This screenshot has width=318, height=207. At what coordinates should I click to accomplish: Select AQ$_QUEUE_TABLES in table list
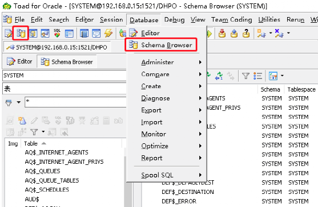click(x=52, y=180)
